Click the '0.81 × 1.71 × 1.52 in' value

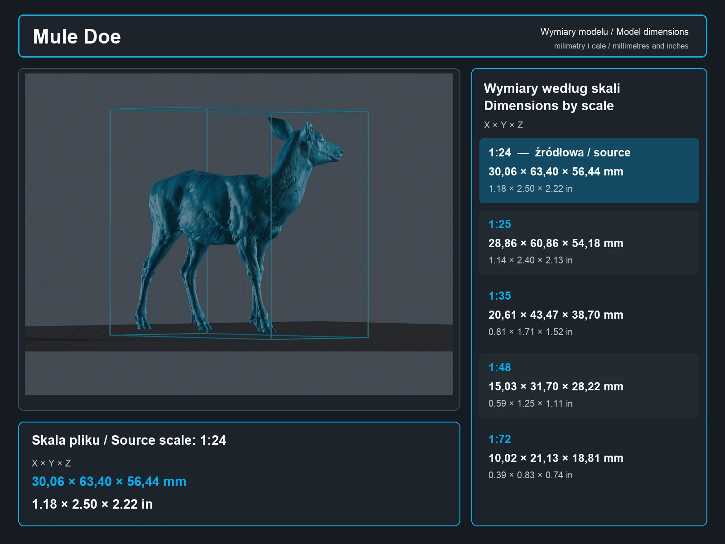point(530,332)
